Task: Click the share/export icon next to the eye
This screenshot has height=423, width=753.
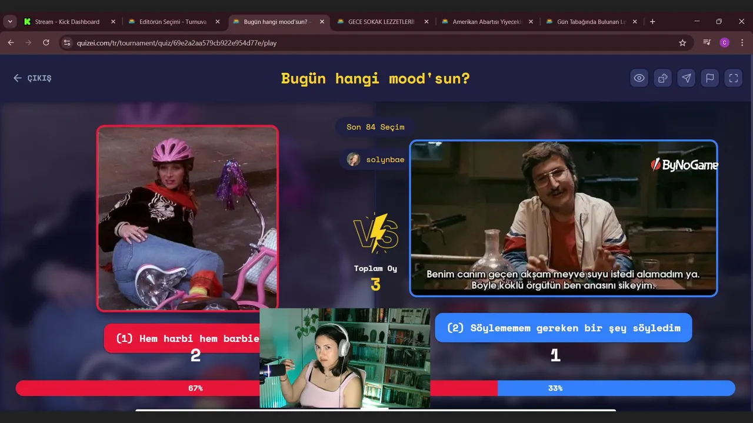Action: coord(663,78)
